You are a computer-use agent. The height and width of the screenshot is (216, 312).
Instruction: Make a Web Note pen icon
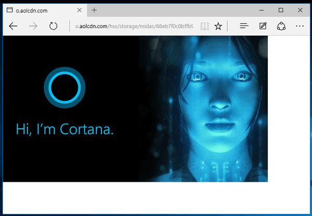click(263, 26)
